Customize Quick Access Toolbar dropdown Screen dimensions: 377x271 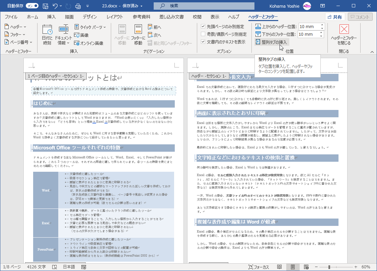(87, 6)
